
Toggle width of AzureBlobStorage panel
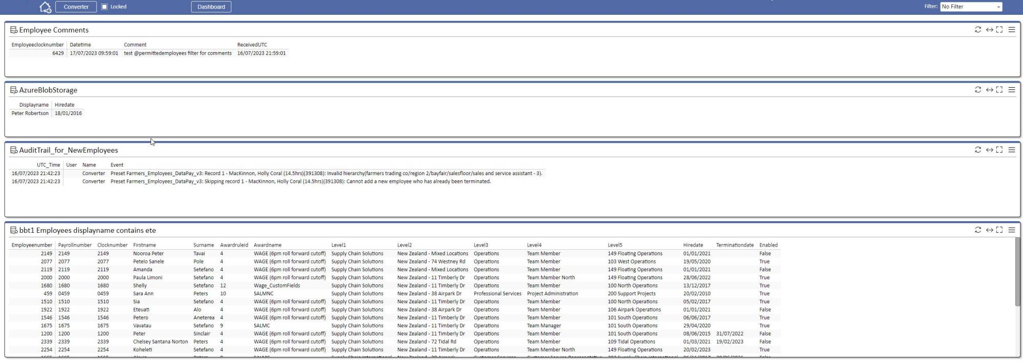pos(989,90)
